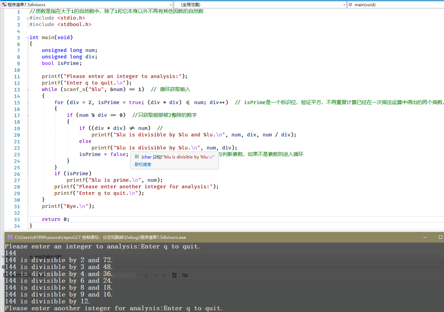Click the console title bar path text
The height and width of the screenshot is (312, 444).
(x=100, y=237)
